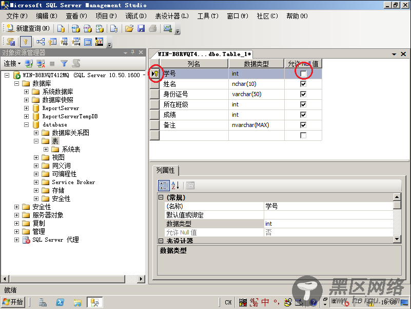411x309 pixels.
Task: Open the 文件(F) menu
Action: coord(17,16)
